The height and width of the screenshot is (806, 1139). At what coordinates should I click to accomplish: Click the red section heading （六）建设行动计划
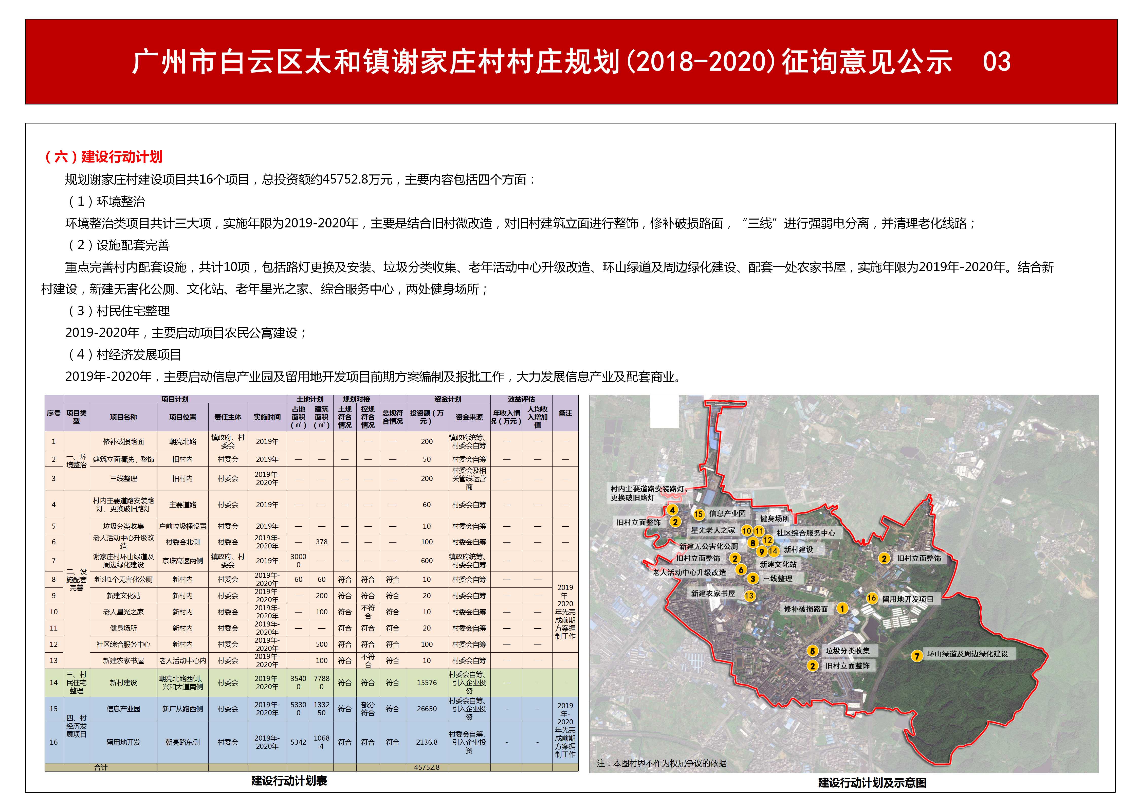103,157
